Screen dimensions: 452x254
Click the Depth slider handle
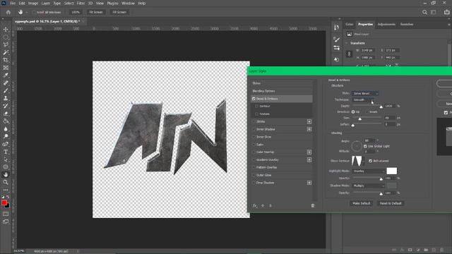pos(381,107)
